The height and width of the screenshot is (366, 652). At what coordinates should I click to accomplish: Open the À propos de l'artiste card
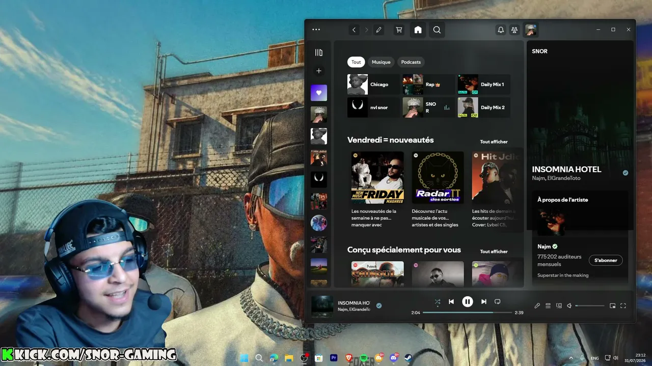click(580, 237)
